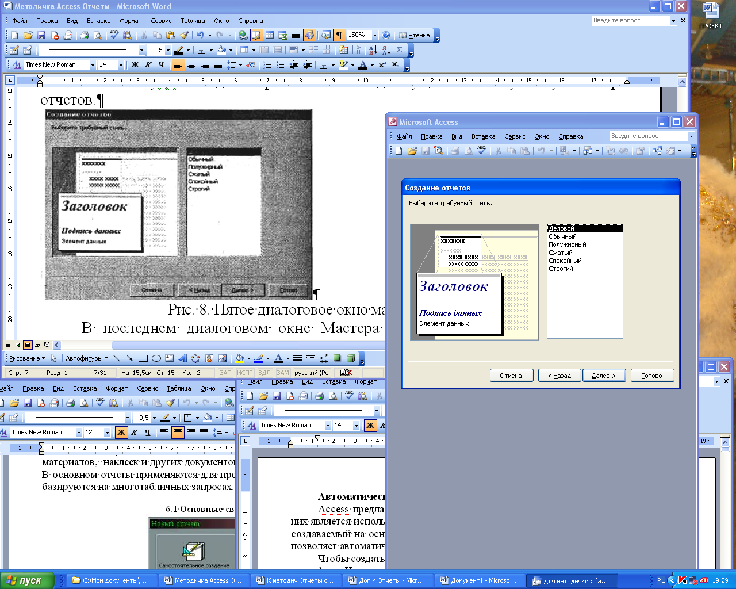Select the Oval tool in Drawing toolbar
This screenshot has width=736, height=589.
156,358
